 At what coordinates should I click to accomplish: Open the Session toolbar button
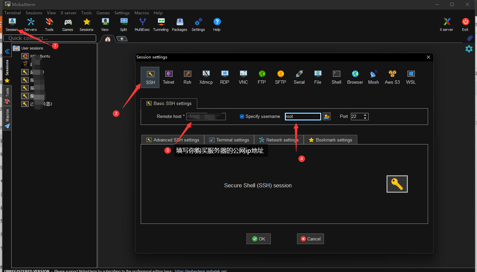[x=12, y=25]
